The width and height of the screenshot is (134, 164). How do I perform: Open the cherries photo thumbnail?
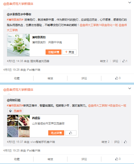coord(24,120)
